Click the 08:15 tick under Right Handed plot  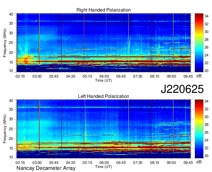(155, 76)
